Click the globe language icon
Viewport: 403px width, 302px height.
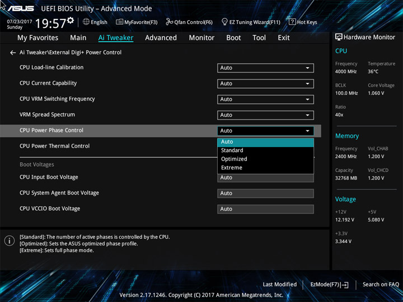click(86, 22)
